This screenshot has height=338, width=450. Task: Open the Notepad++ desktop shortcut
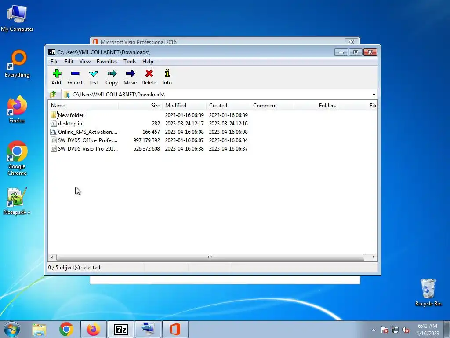tap(17, 201)
